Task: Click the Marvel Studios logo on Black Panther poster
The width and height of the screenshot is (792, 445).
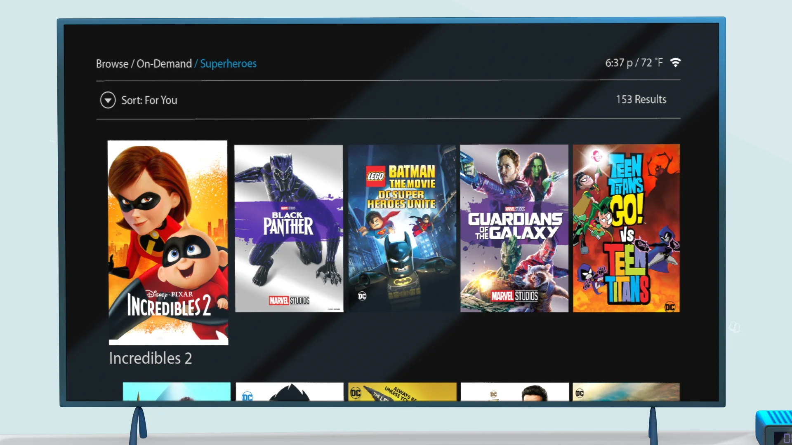Action: 289,301
